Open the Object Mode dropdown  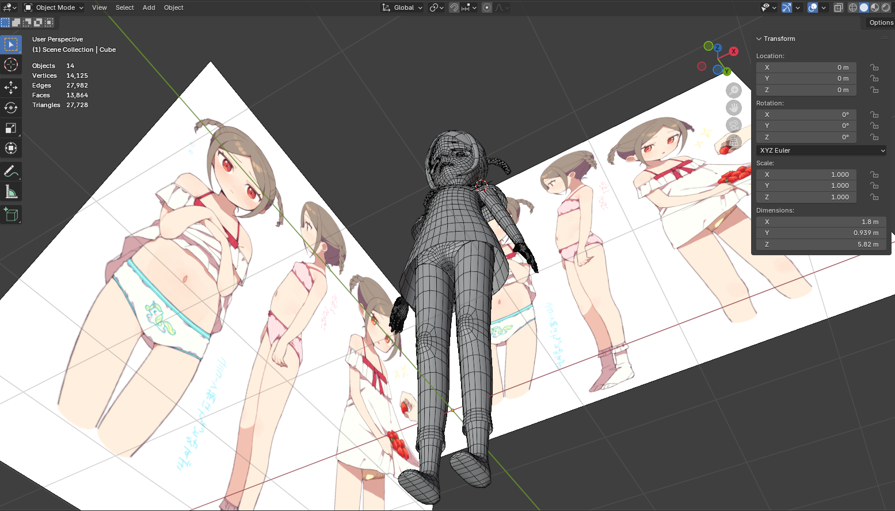(x=54, y=7)
